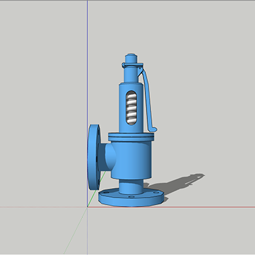Select the side outlet pipe stub
Image resolution: width=255 pixels, height=255 pixels.
[107, 157]
